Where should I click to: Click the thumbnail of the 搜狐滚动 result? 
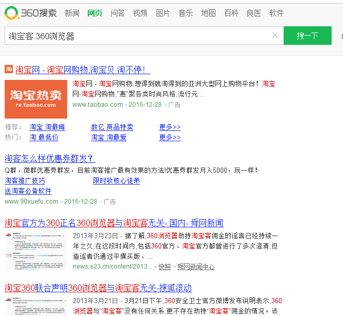(36, 306)
